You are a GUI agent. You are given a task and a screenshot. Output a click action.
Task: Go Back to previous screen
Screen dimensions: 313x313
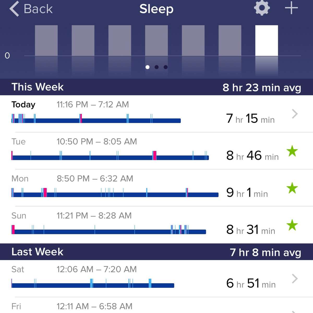point(31,9)
